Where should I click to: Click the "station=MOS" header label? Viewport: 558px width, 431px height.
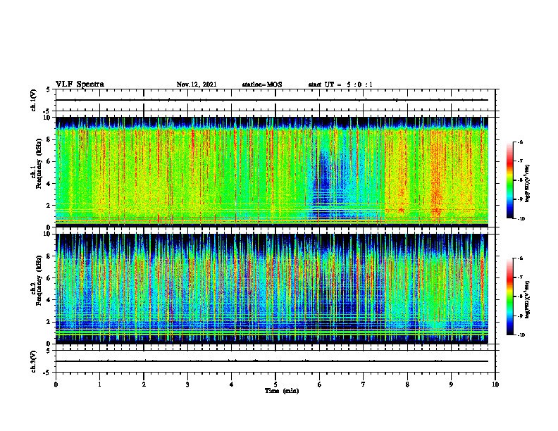point(262,85)
